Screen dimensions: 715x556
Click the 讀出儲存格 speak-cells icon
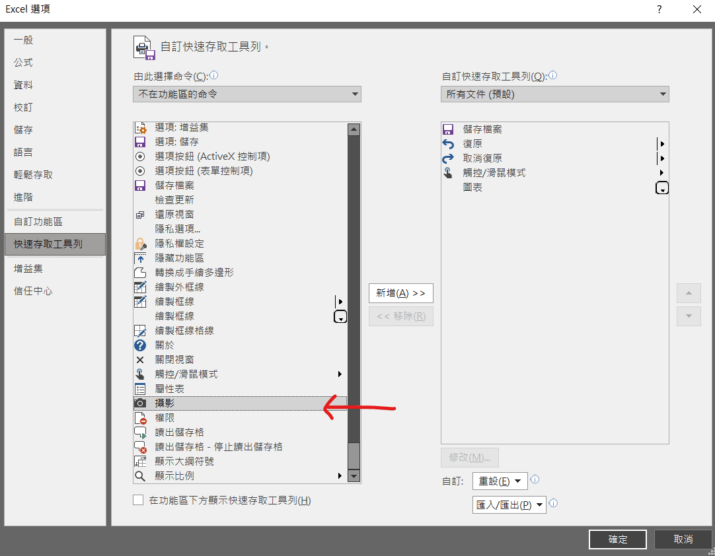tap(140, 431)
